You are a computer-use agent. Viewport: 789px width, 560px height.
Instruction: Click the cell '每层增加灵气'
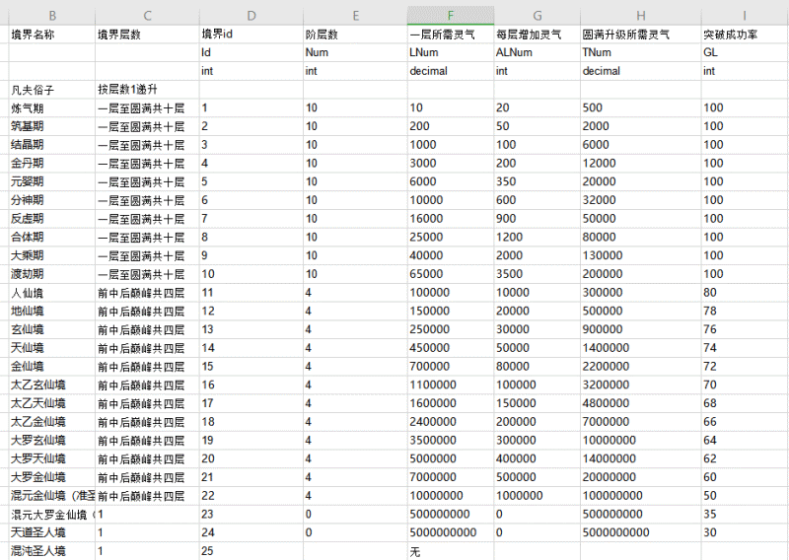tap(537, 35)
